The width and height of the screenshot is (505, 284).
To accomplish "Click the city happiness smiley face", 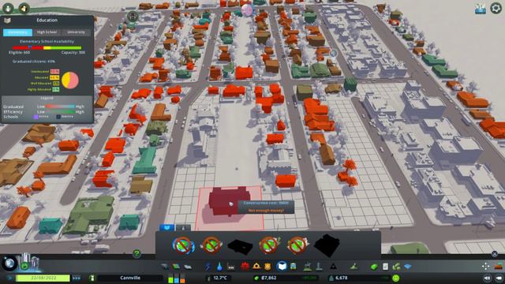I will [396, 278].
